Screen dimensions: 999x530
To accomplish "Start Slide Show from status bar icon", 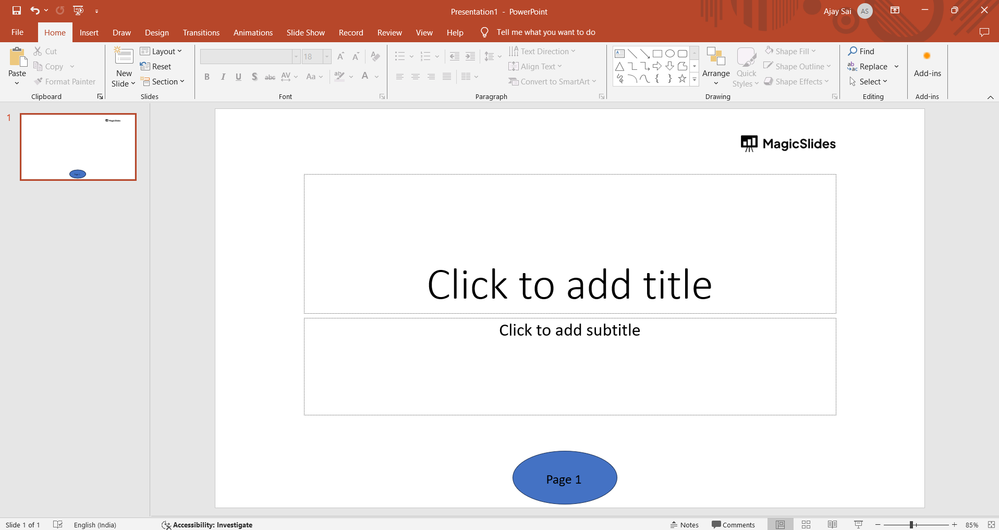I will 858,524.
